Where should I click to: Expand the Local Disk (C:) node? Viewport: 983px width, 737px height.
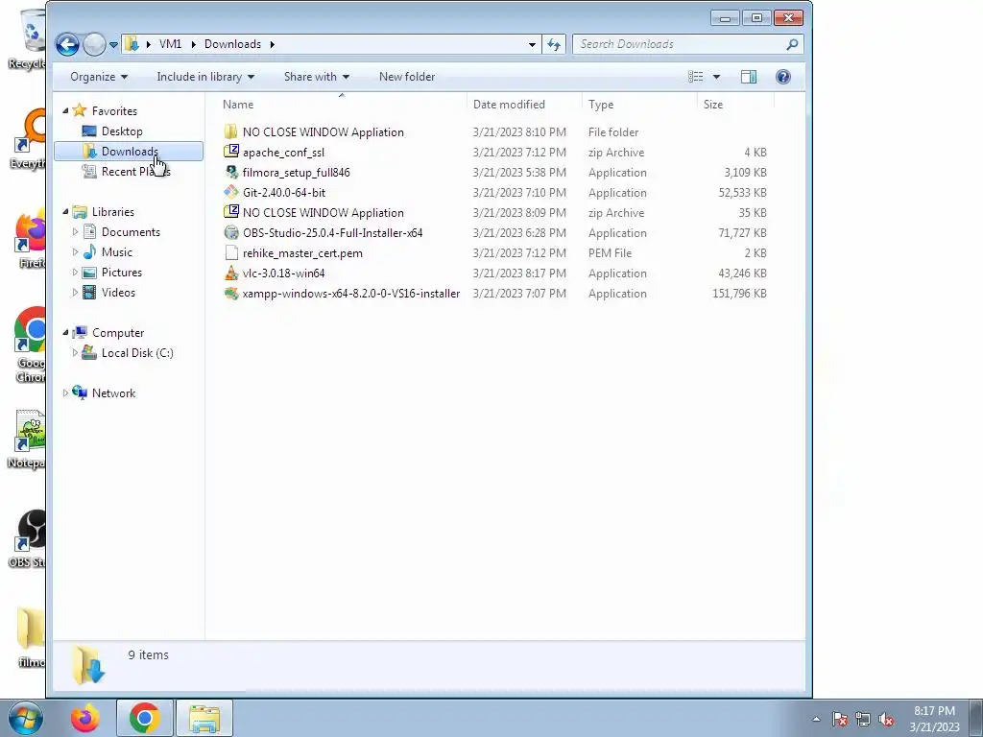pos(75,353)
